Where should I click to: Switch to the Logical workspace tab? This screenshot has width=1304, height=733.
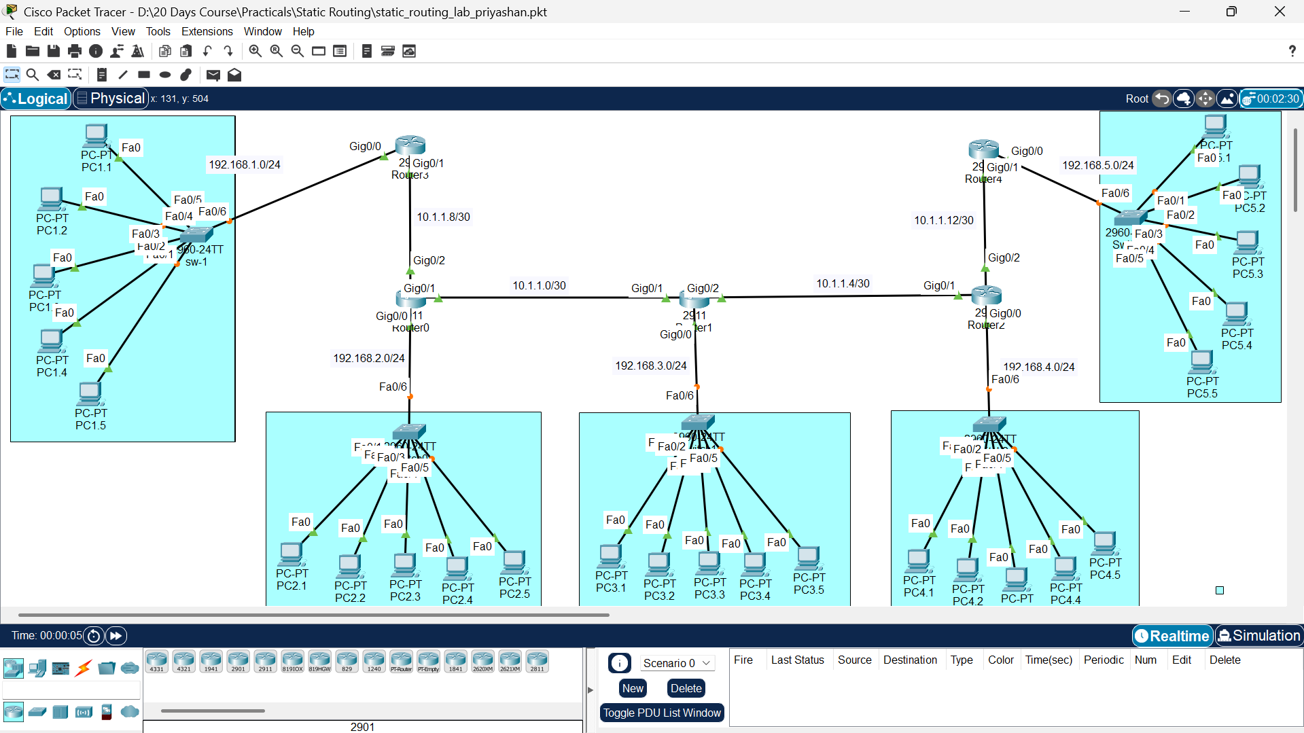pos(35,99)
